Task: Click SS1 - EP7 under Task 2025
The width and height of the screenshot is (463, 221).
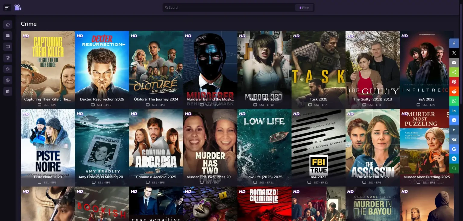Action: click(320, 105)
